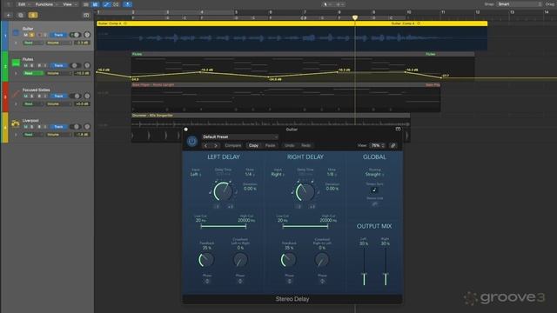This screenshot has width=557, height=313.
Task: Click the Crossfeed Right to Left knob
Action: (x=322, y=260)
